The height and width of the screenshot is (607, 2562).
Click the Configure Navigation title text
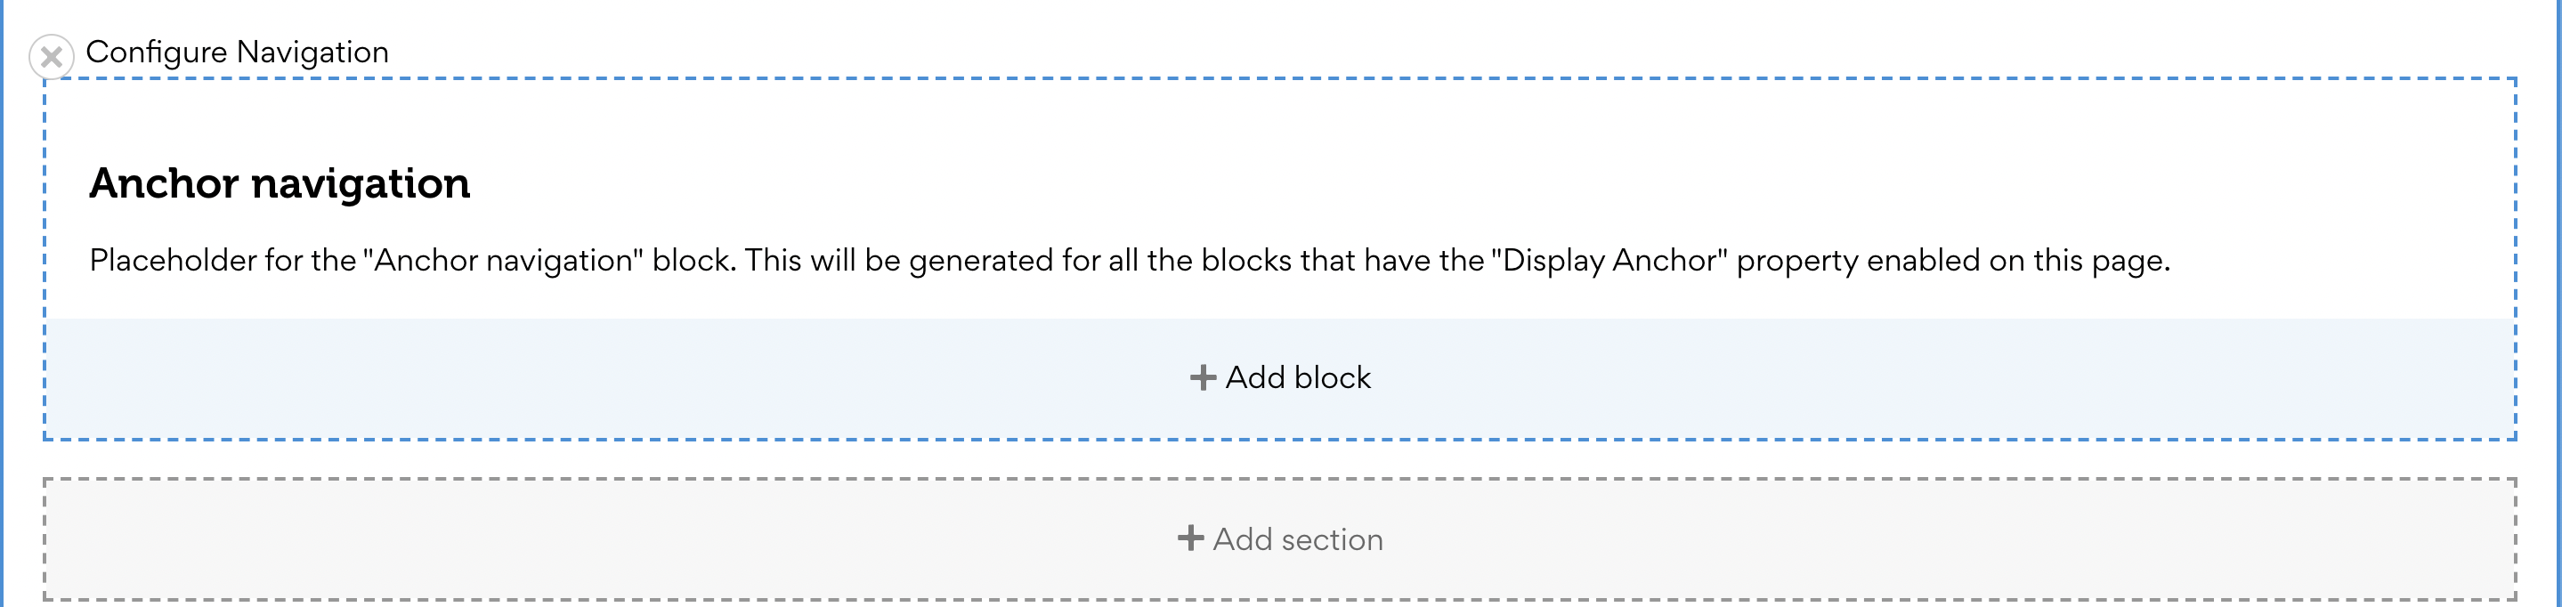tap(237, 52)
